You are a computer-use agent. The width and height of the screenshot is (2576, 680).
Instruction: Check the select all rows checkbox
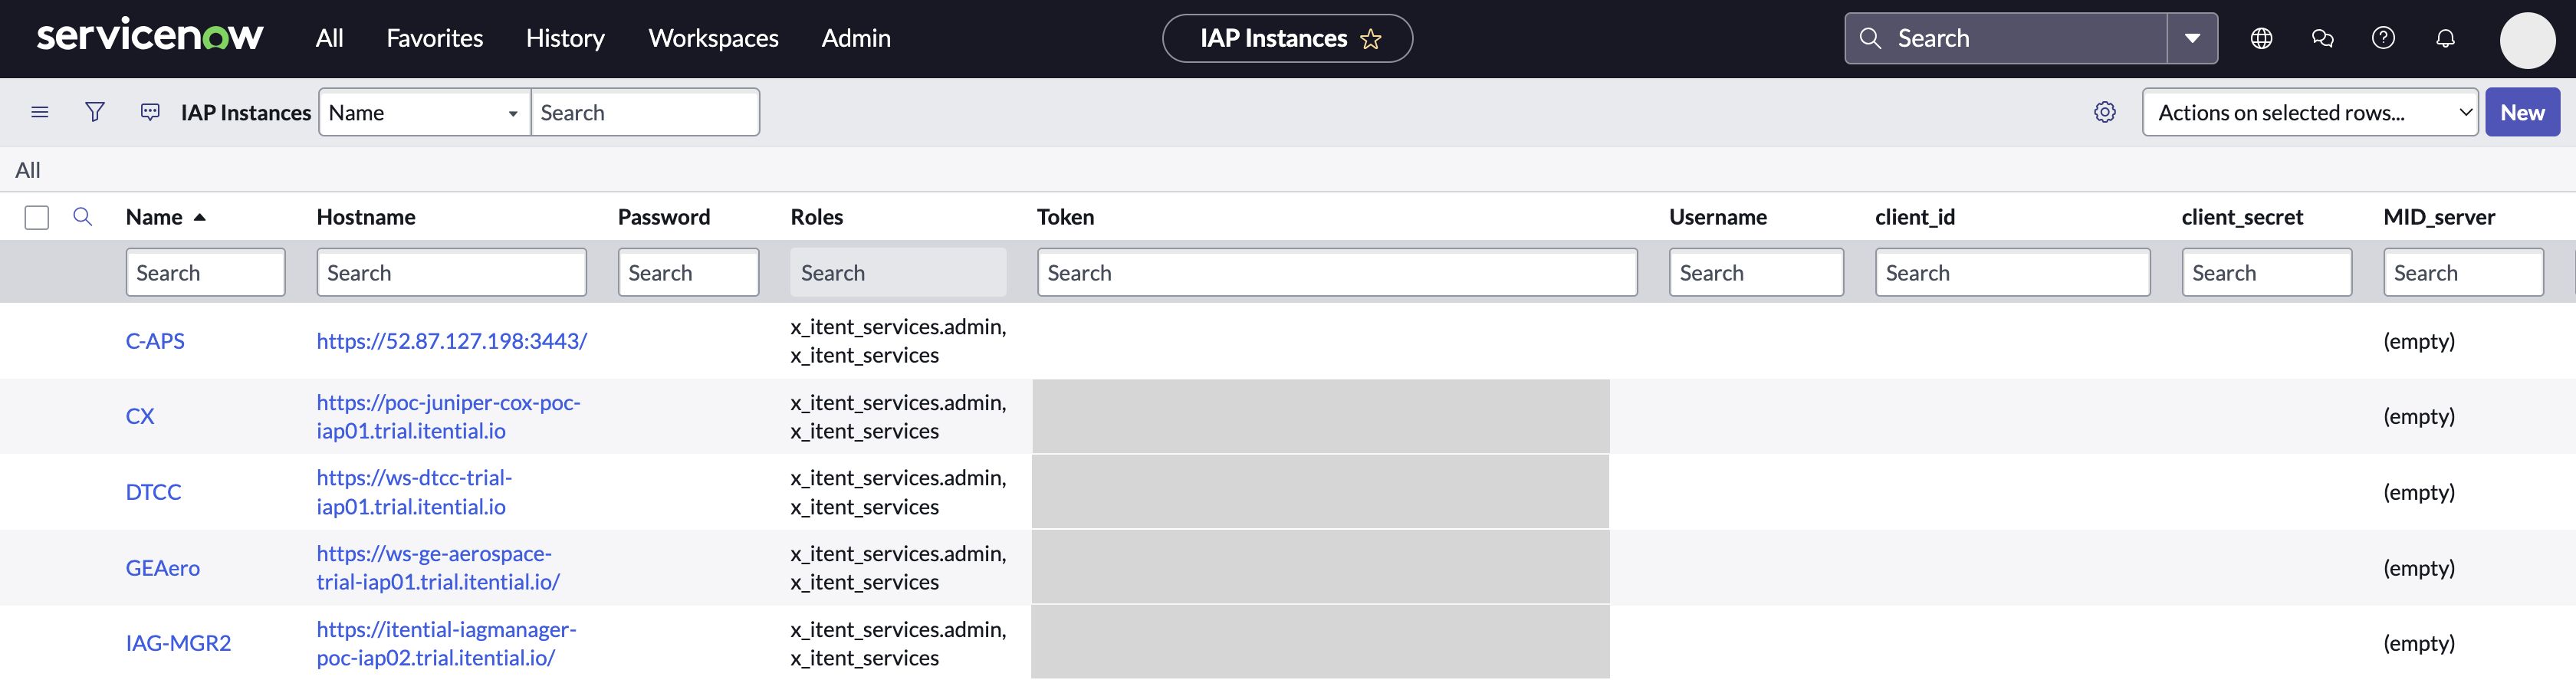tap(37, 217)
